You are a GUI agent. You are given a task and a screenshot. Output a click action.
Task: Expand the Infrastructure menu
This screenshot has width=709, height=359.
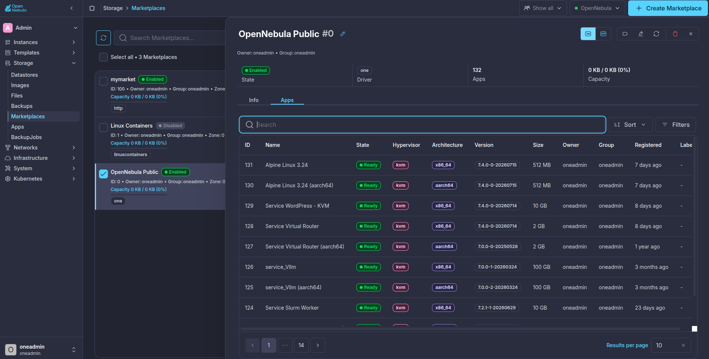coord(74,158)
